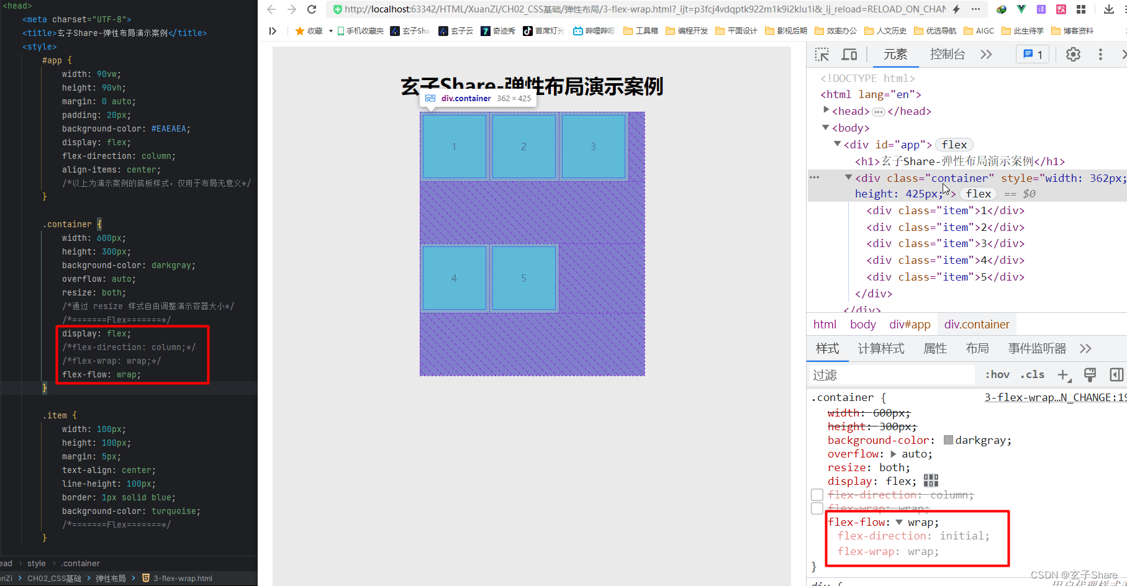Click the new style rule plus icon
The image size is (1127, 586).
tap(1064, 375)
